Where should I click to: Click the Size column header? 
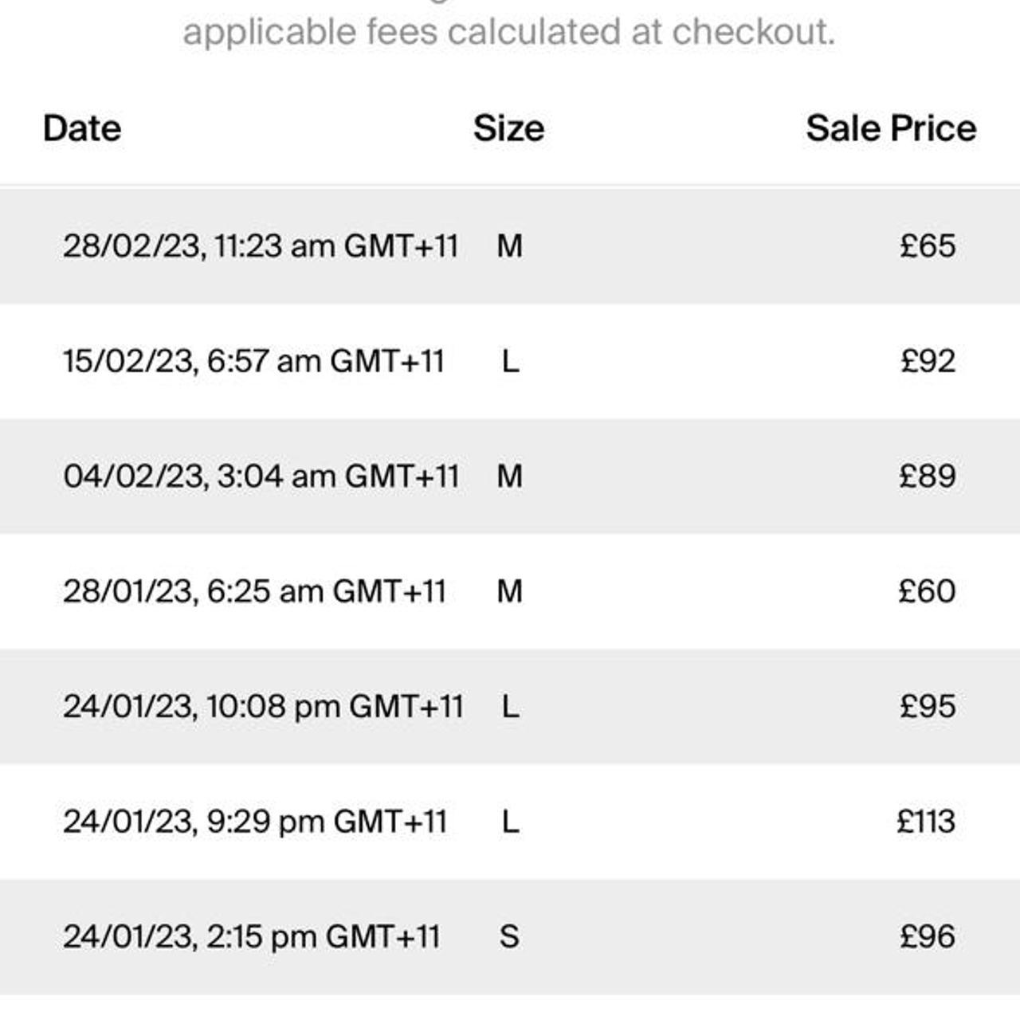click(x=508, y=128)
